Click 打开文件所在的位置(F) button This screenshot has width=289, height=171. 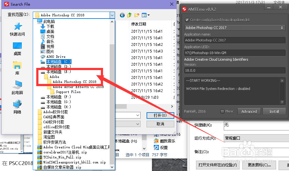click(218, 165)
